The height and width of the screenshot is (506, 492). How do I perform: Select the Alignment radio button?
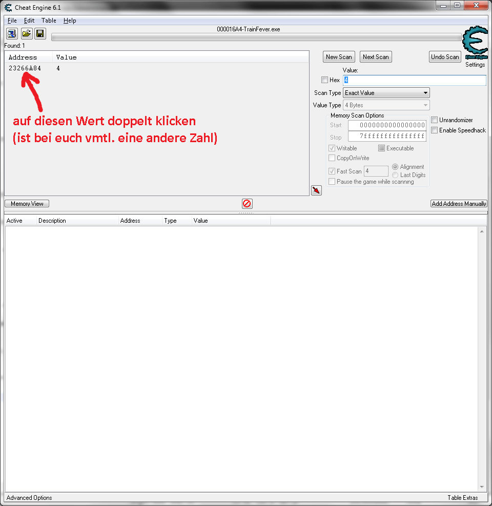point(395,167)
